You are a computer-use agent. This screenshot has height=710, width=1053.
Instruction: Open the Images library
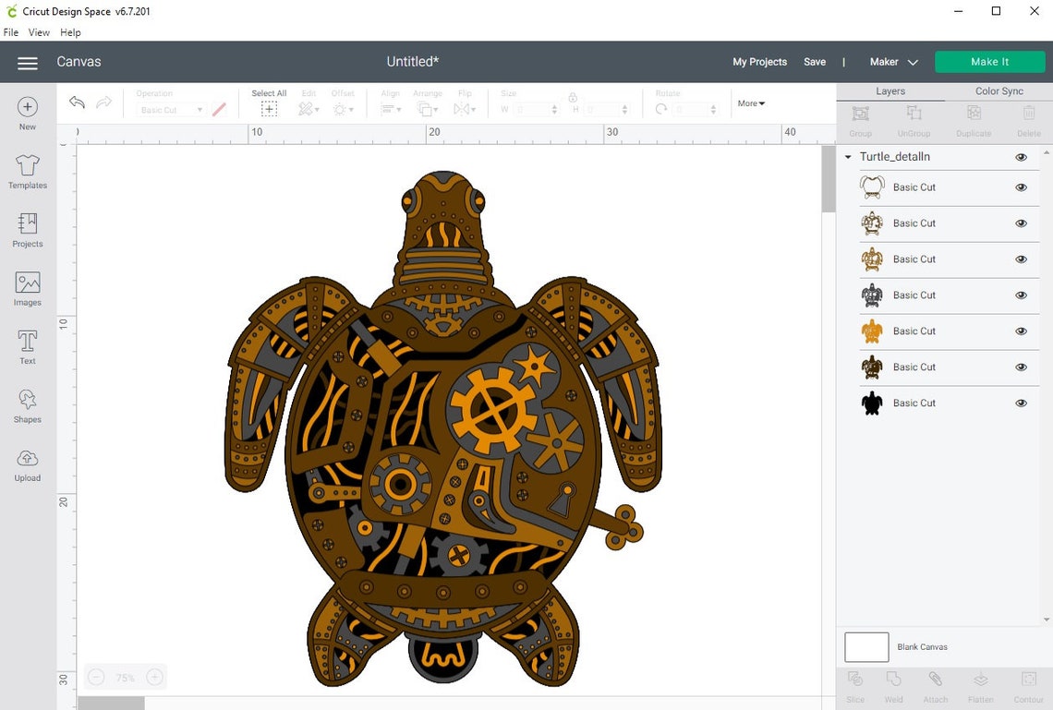point(28,289)
